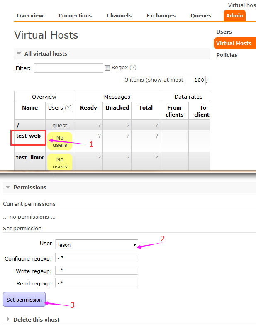
Task: Open the / virtual host
Action: 17,125
